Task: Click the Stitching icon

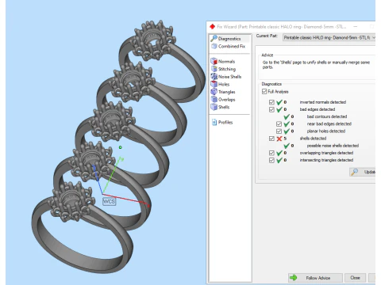Action: pyautogui.click(x=214, y=69)
